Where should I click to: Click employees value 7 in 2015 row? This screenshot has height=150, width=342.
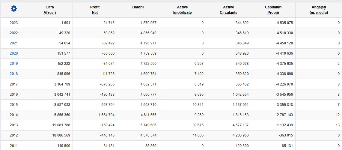click(338, 105)
